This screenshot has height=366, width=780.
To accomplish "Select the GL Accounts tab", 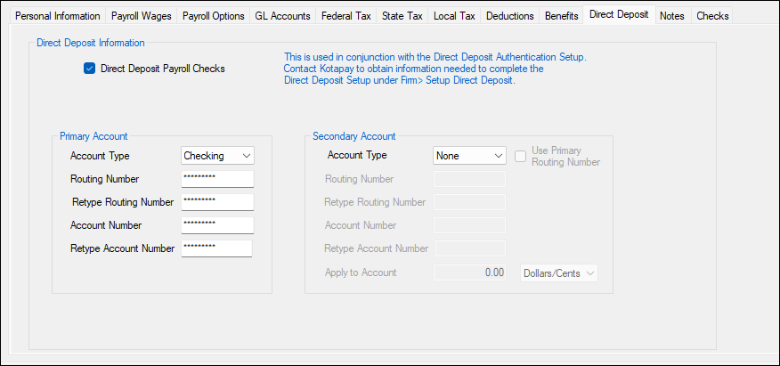I will [282, 16].
